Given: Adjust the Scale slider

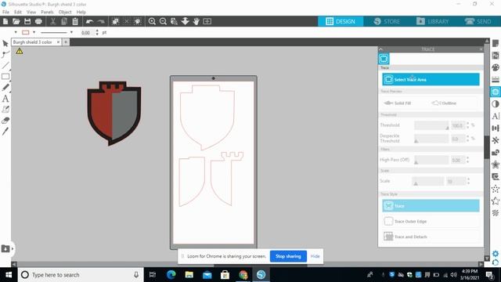Looking at the screenshot, I should (x=428, y=181).
